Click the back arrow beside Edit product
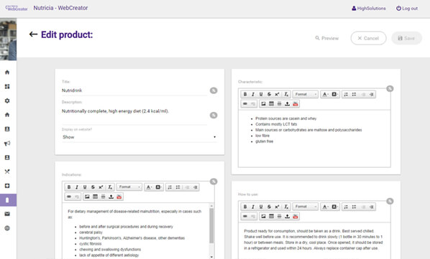The height and width of the screenshot is (259, 430). coord(33,34)
